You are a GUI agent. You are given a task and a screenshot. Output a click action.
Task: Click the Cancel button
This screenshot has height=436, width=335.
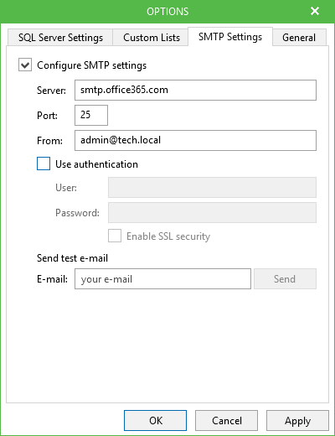point(226,420)
